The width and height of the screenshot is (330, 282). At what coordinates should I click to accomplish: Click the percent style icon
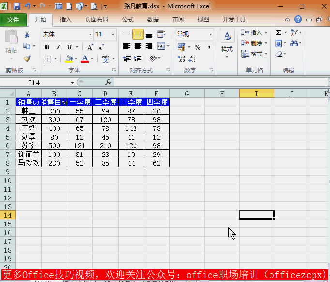(197, 47)
